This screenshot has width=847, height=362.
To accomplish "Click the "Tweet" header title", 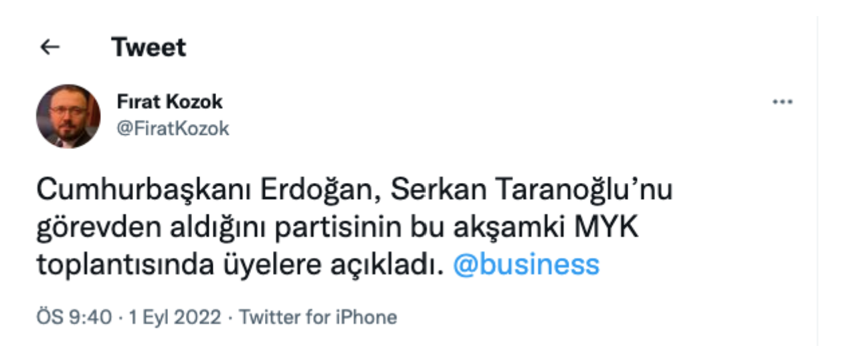I will pos(149,47).
